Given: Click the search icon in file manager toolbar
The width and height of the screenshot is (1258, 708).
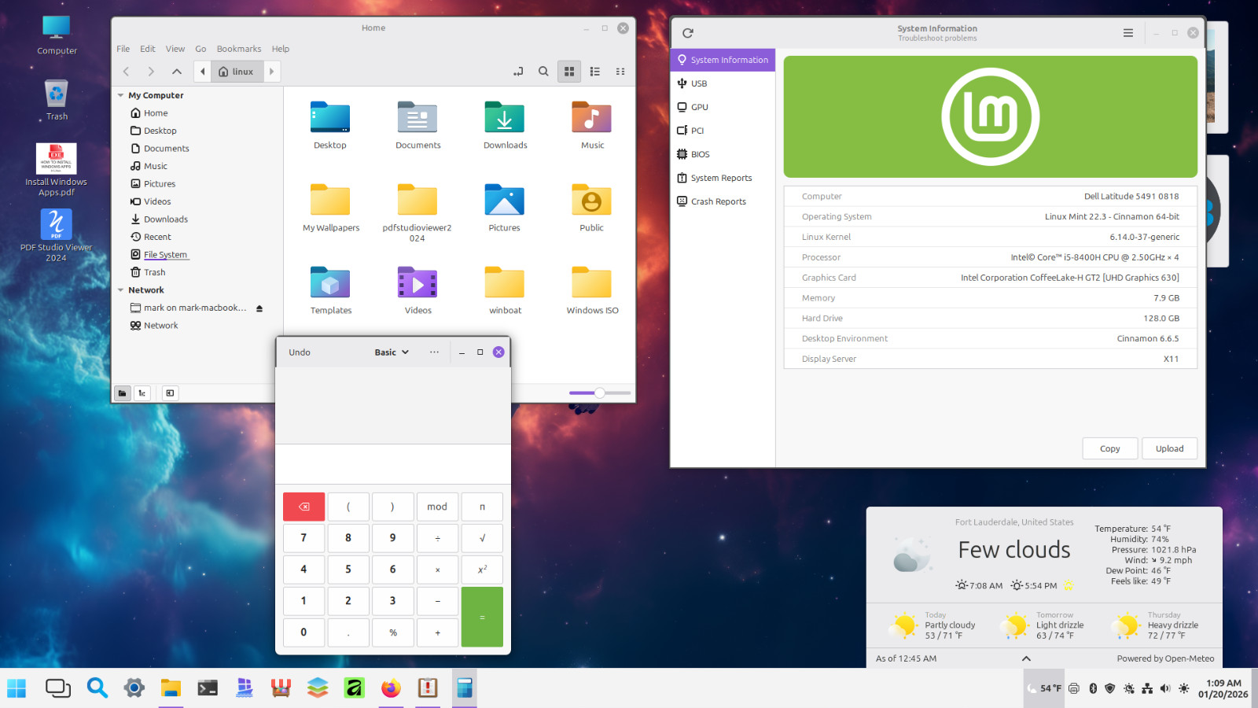Looking at the screenshot, I should pos(543,72).
